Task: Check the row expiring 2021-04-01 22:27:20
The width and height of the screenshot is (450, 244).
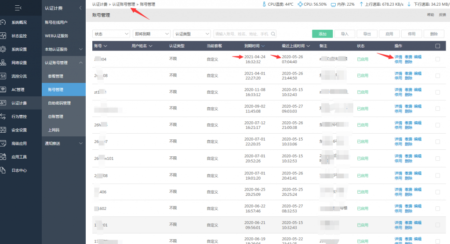Action: tap(438, 76)
